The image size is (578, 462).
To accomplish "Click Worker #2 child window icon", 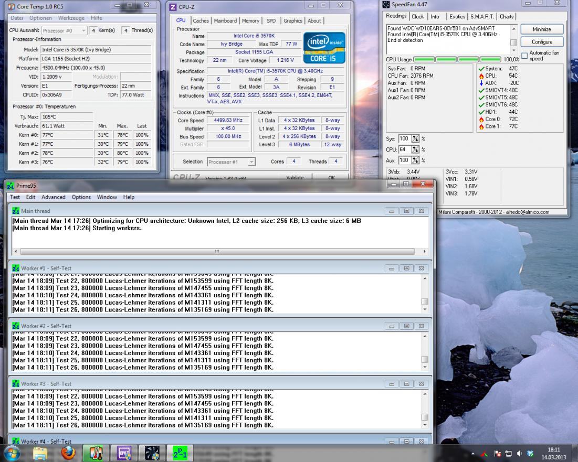I will (15, 326).
